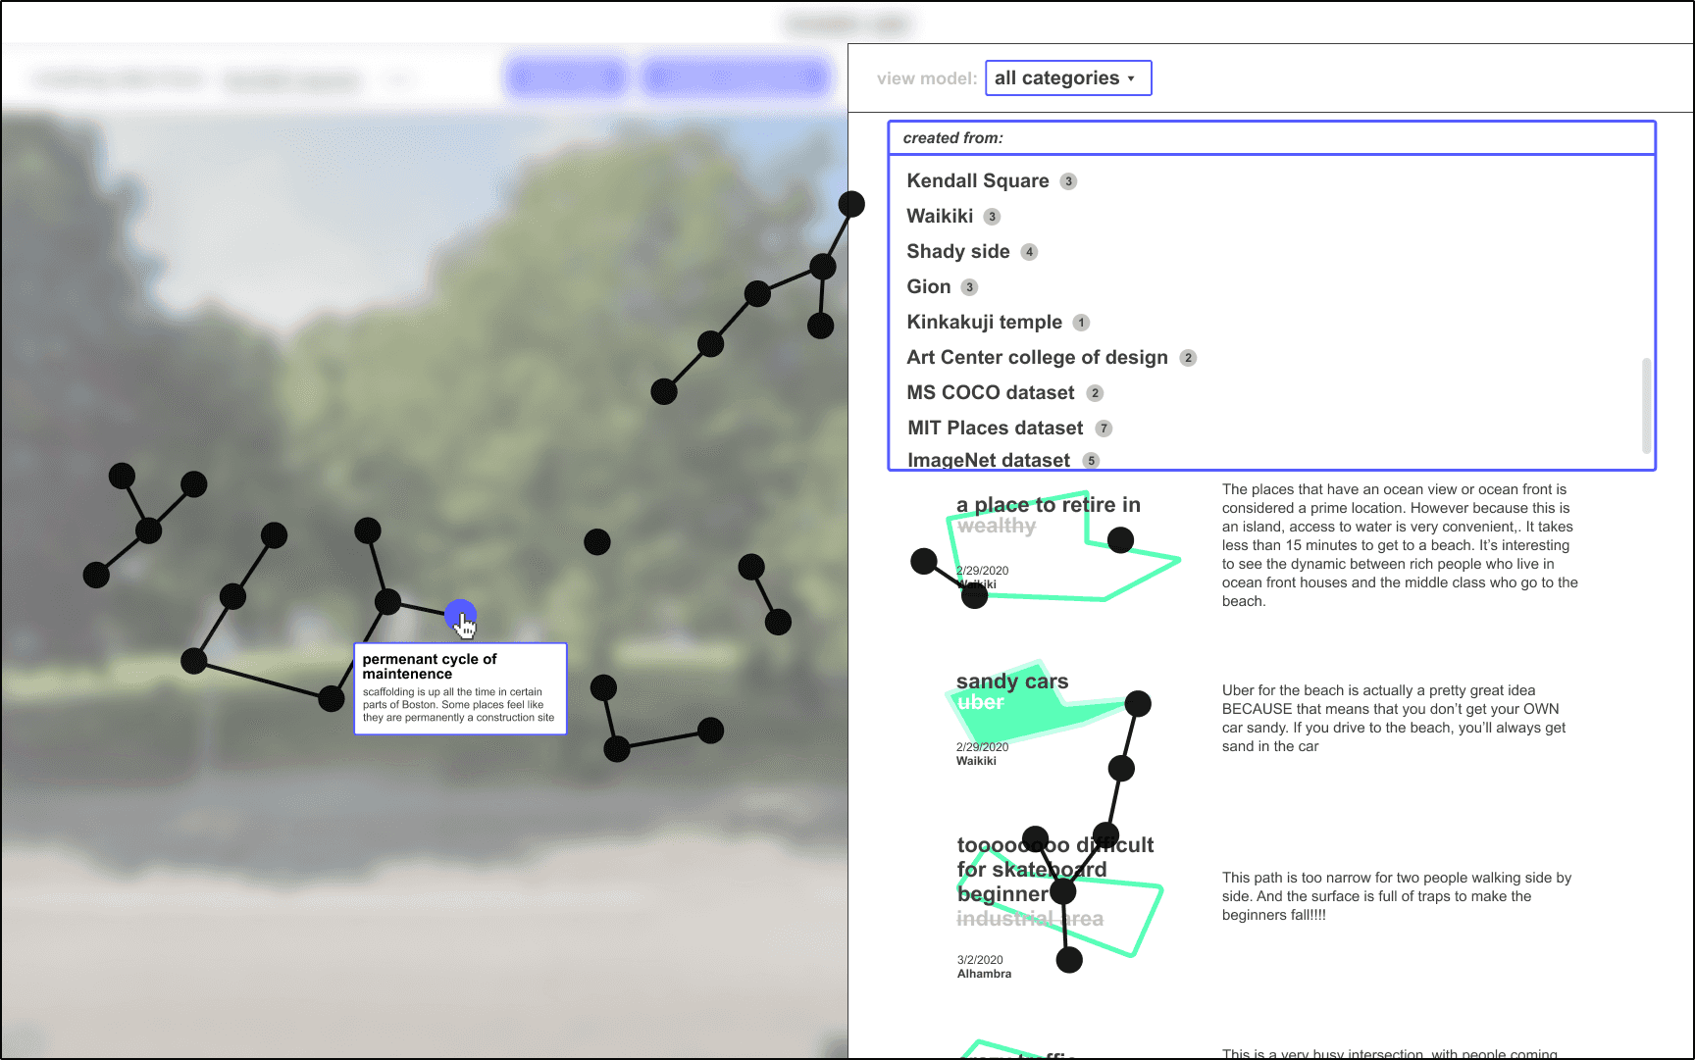Click the 'permenant cycle of maintenence' tooltip

pos(460,688)
